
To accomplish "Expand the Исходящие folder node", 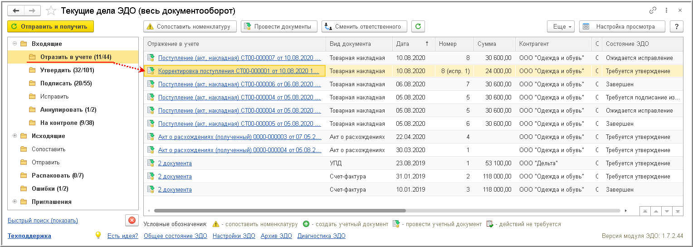I will 15,136.
